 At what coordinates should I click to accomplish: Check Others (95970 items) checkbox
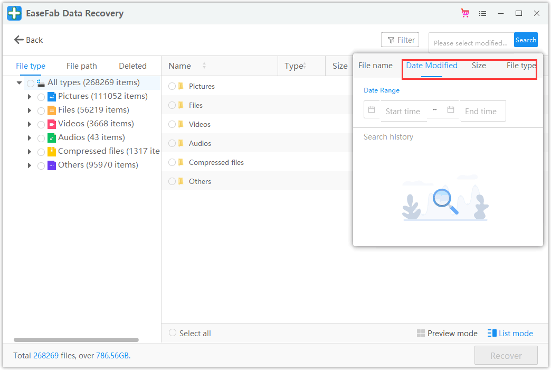pos(41,165)
